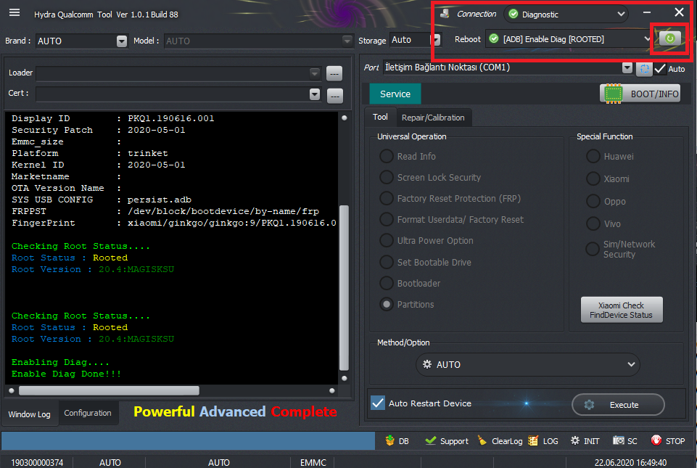Screen dimensions: 697x468
Task: Browse for Loader file button
Action: (334, 73)
